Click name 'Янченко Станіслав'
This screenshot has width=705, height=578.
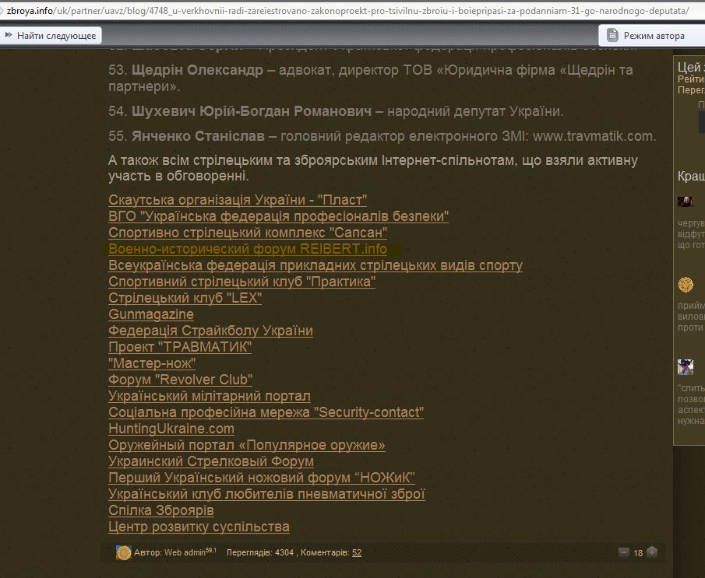(198, 136)
